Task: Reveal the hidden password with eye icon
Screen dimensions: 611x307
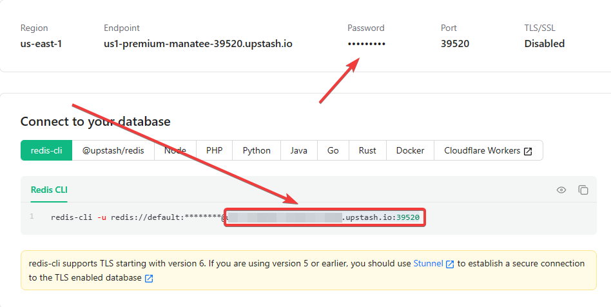Action: (561, 190)
